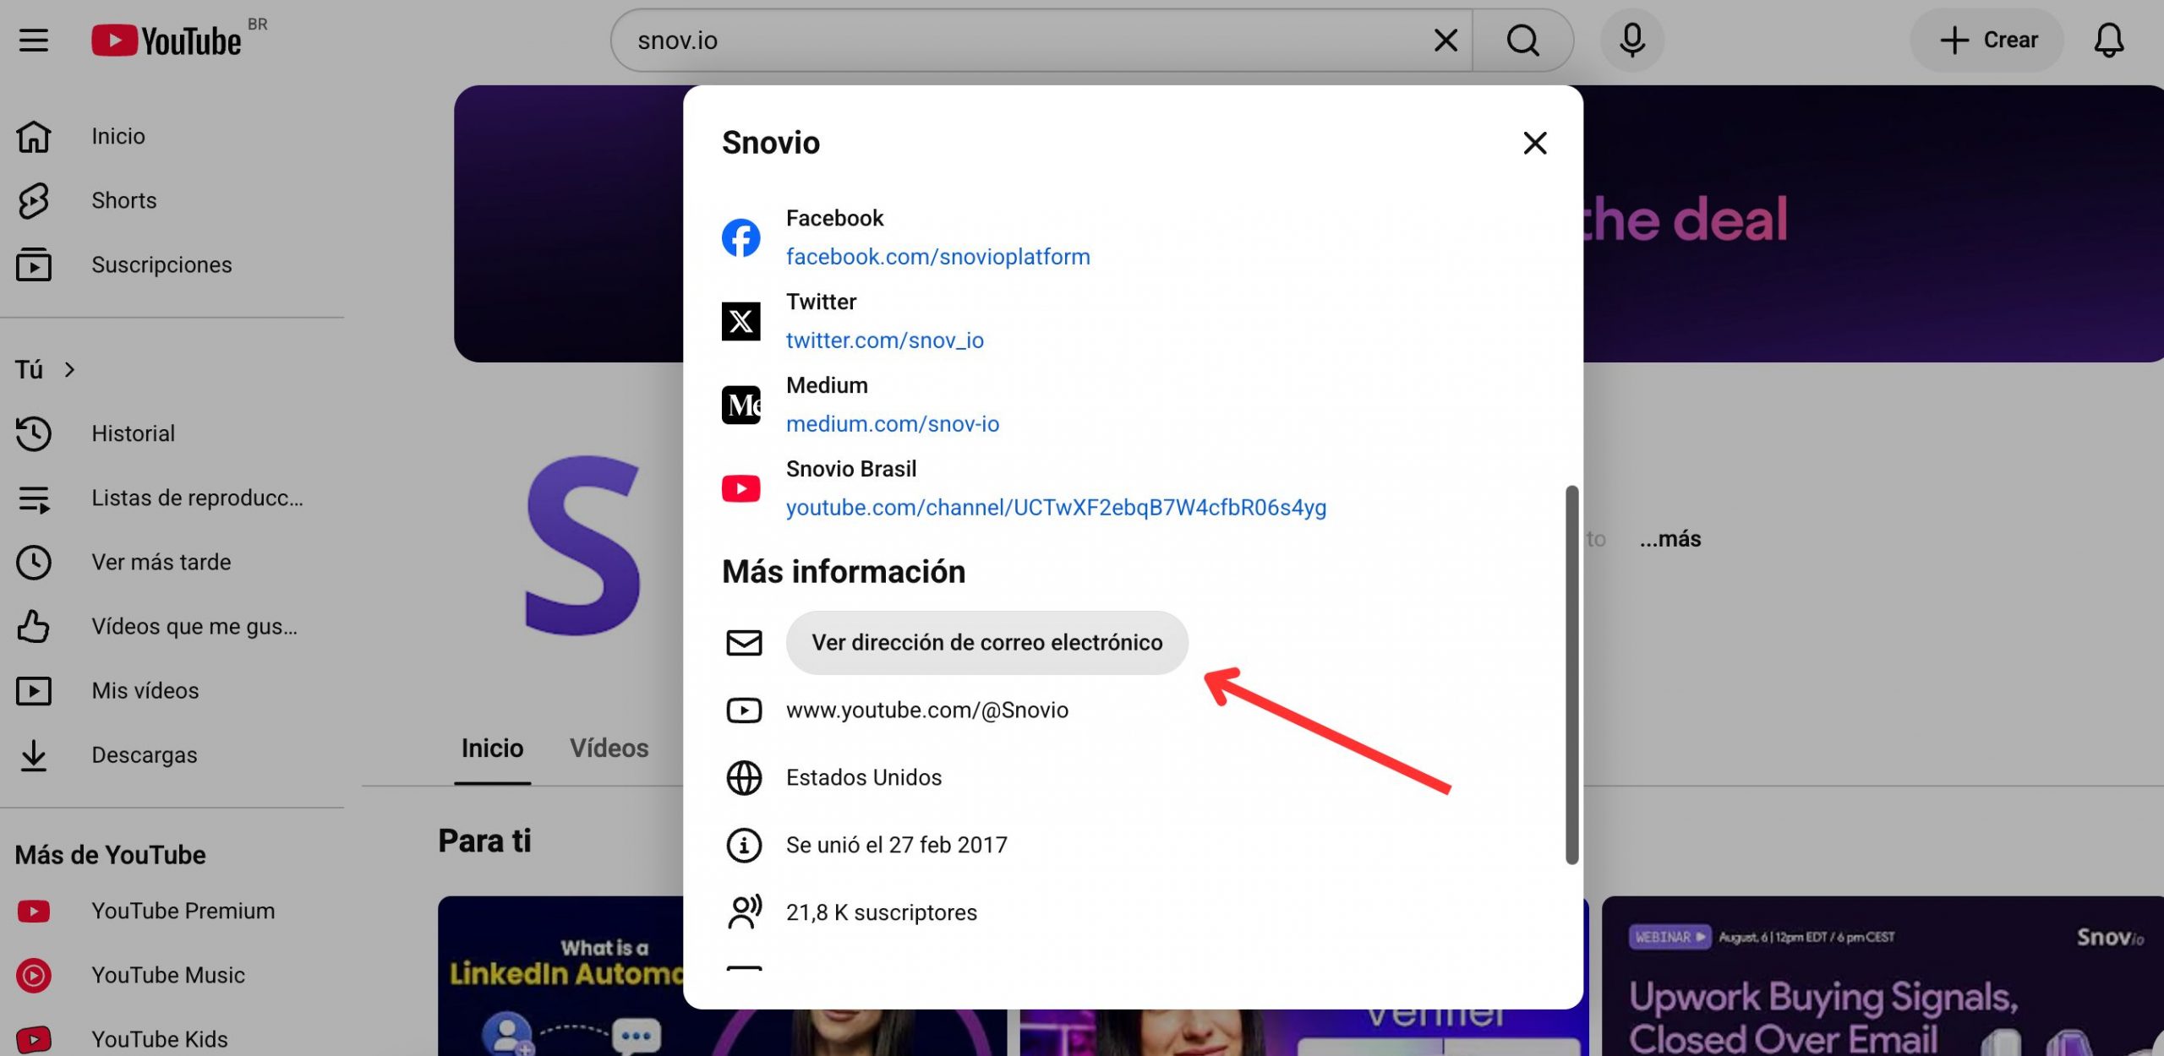Close the Snovio info dialog

(x=1534, y=143)
